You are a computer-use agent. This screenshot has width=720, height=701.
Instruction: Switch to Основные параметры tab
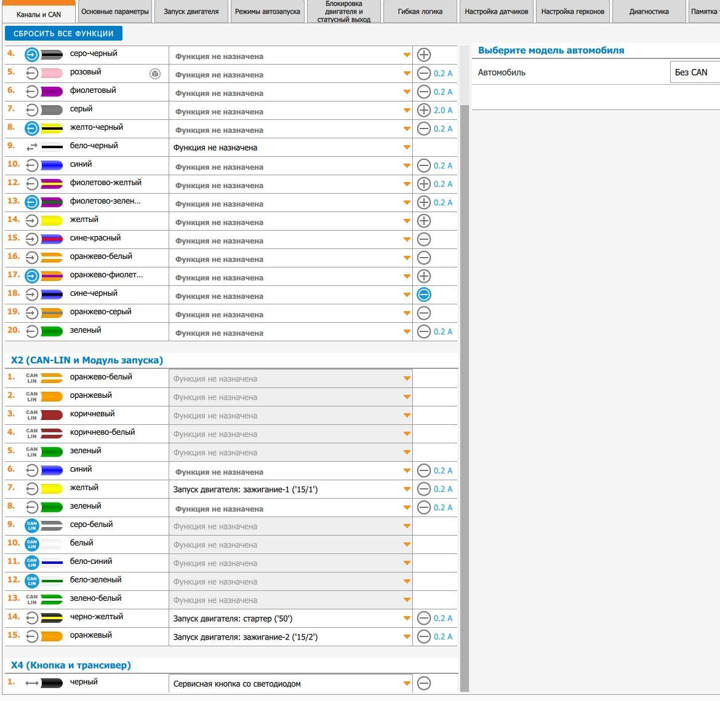coord(115,12)
